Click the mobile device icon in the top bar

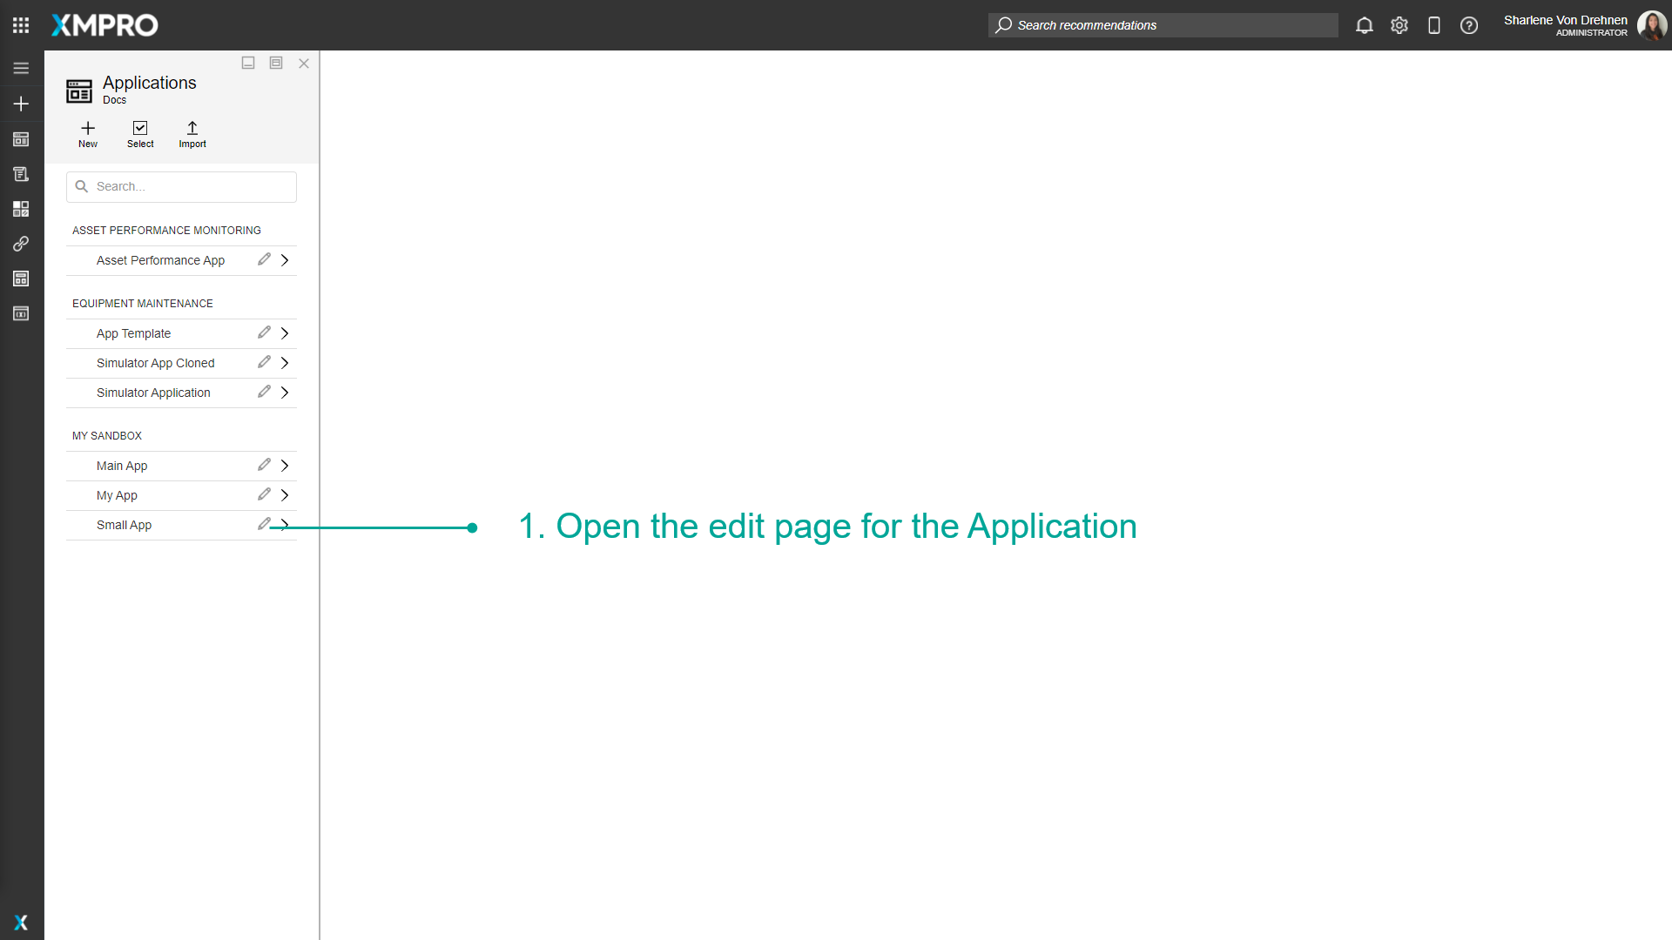point(1434,25)
